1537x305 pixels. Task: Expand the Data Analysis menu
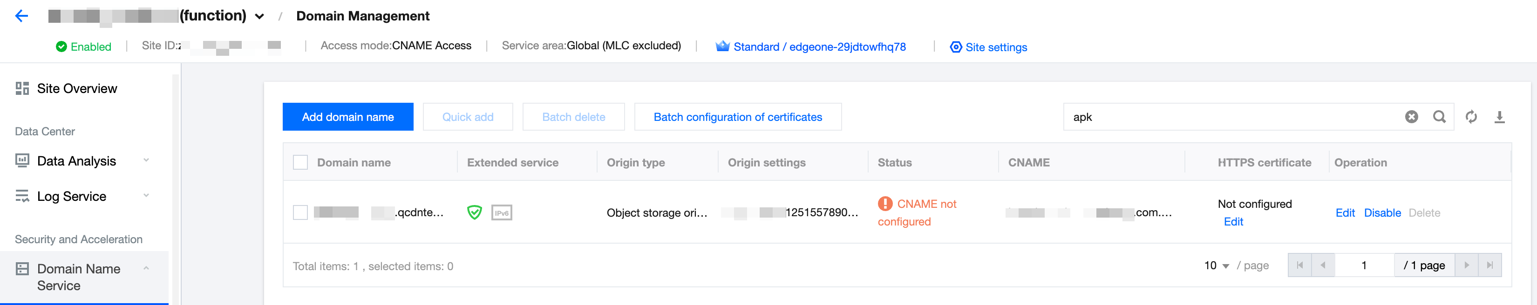point(146,160)
